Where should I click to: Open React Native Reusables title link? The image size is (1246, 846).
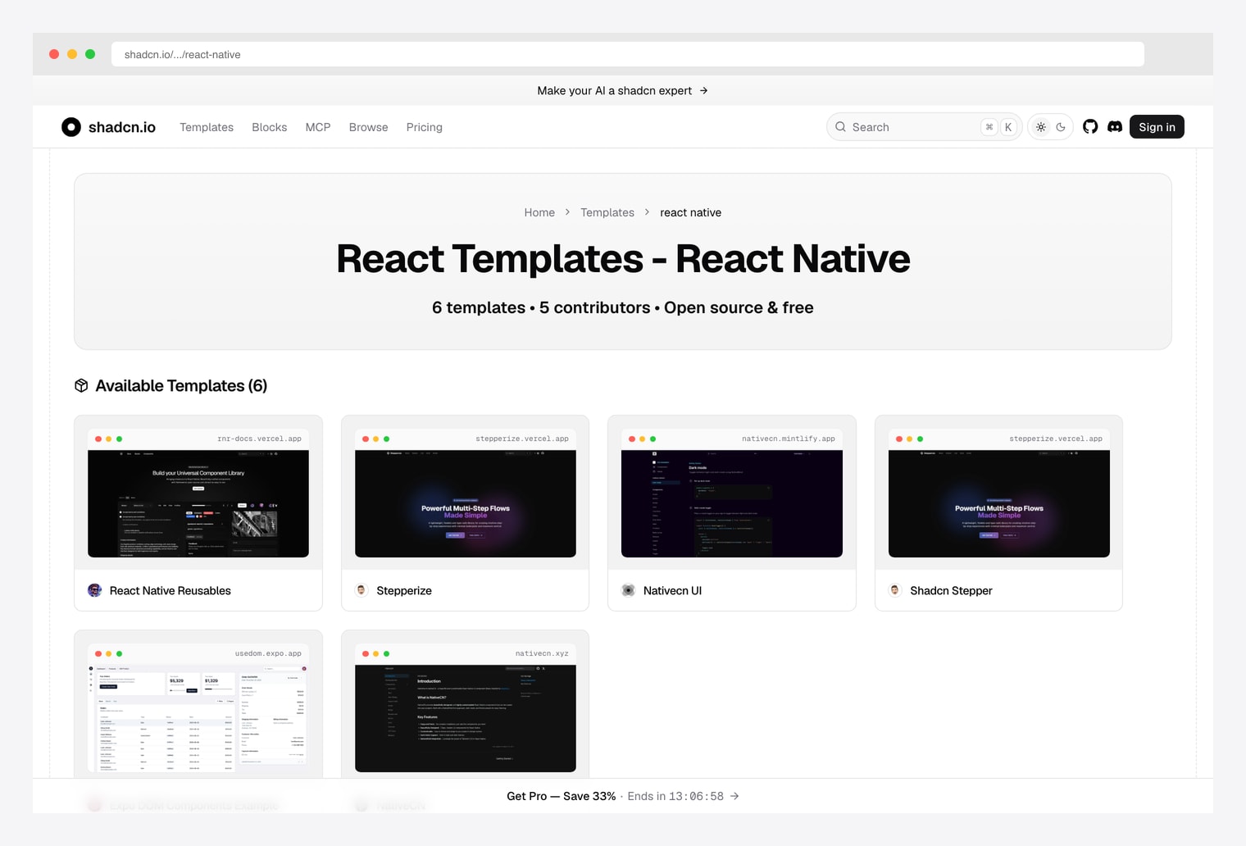pyautogui.click(x=171, y=590)
